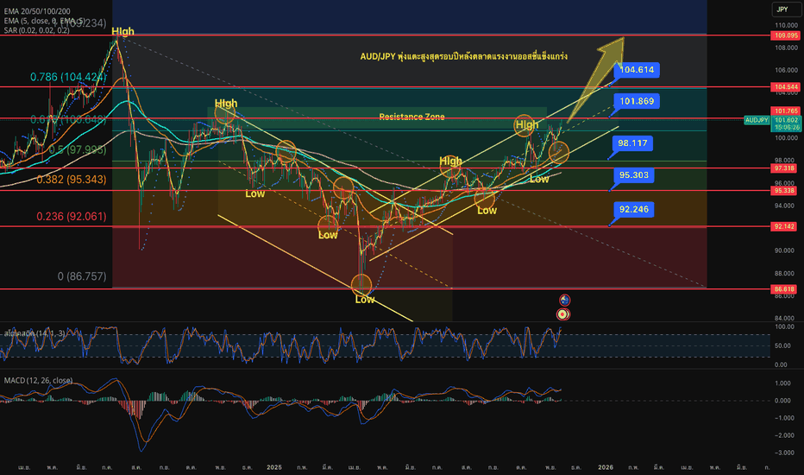Click the 84.000 price scale value

coord(786,319)
